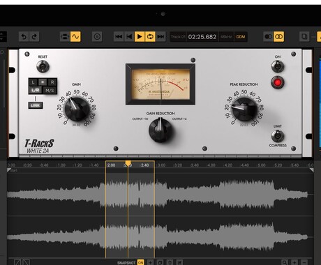The height and width of the screenshot is (265, 321).
Task: Skip to the next track
Action: [160, 37]
